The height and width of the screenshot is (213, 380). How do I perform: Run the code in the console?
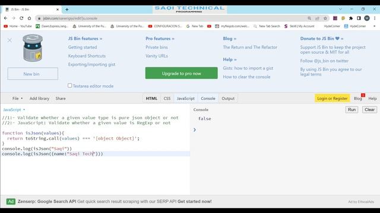[351, 109]
